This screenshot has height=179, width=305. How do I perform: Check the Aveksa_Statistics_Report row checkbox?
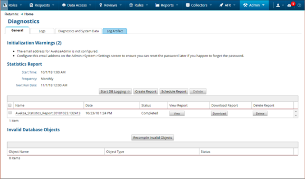[10, 113]
